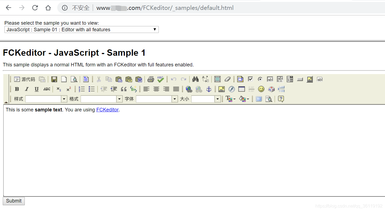Insert an Image Button icon
385x211 pixels.
[310, 79]
